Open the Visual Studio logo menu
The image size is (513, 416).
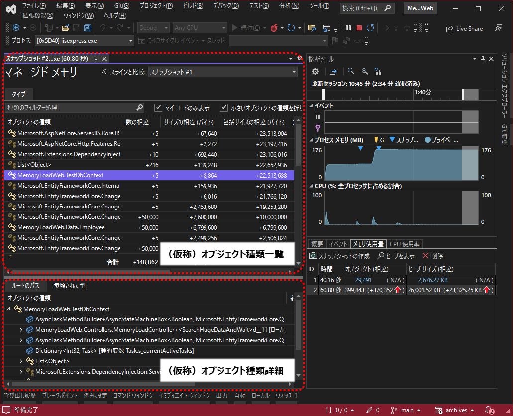pos(11,10)
